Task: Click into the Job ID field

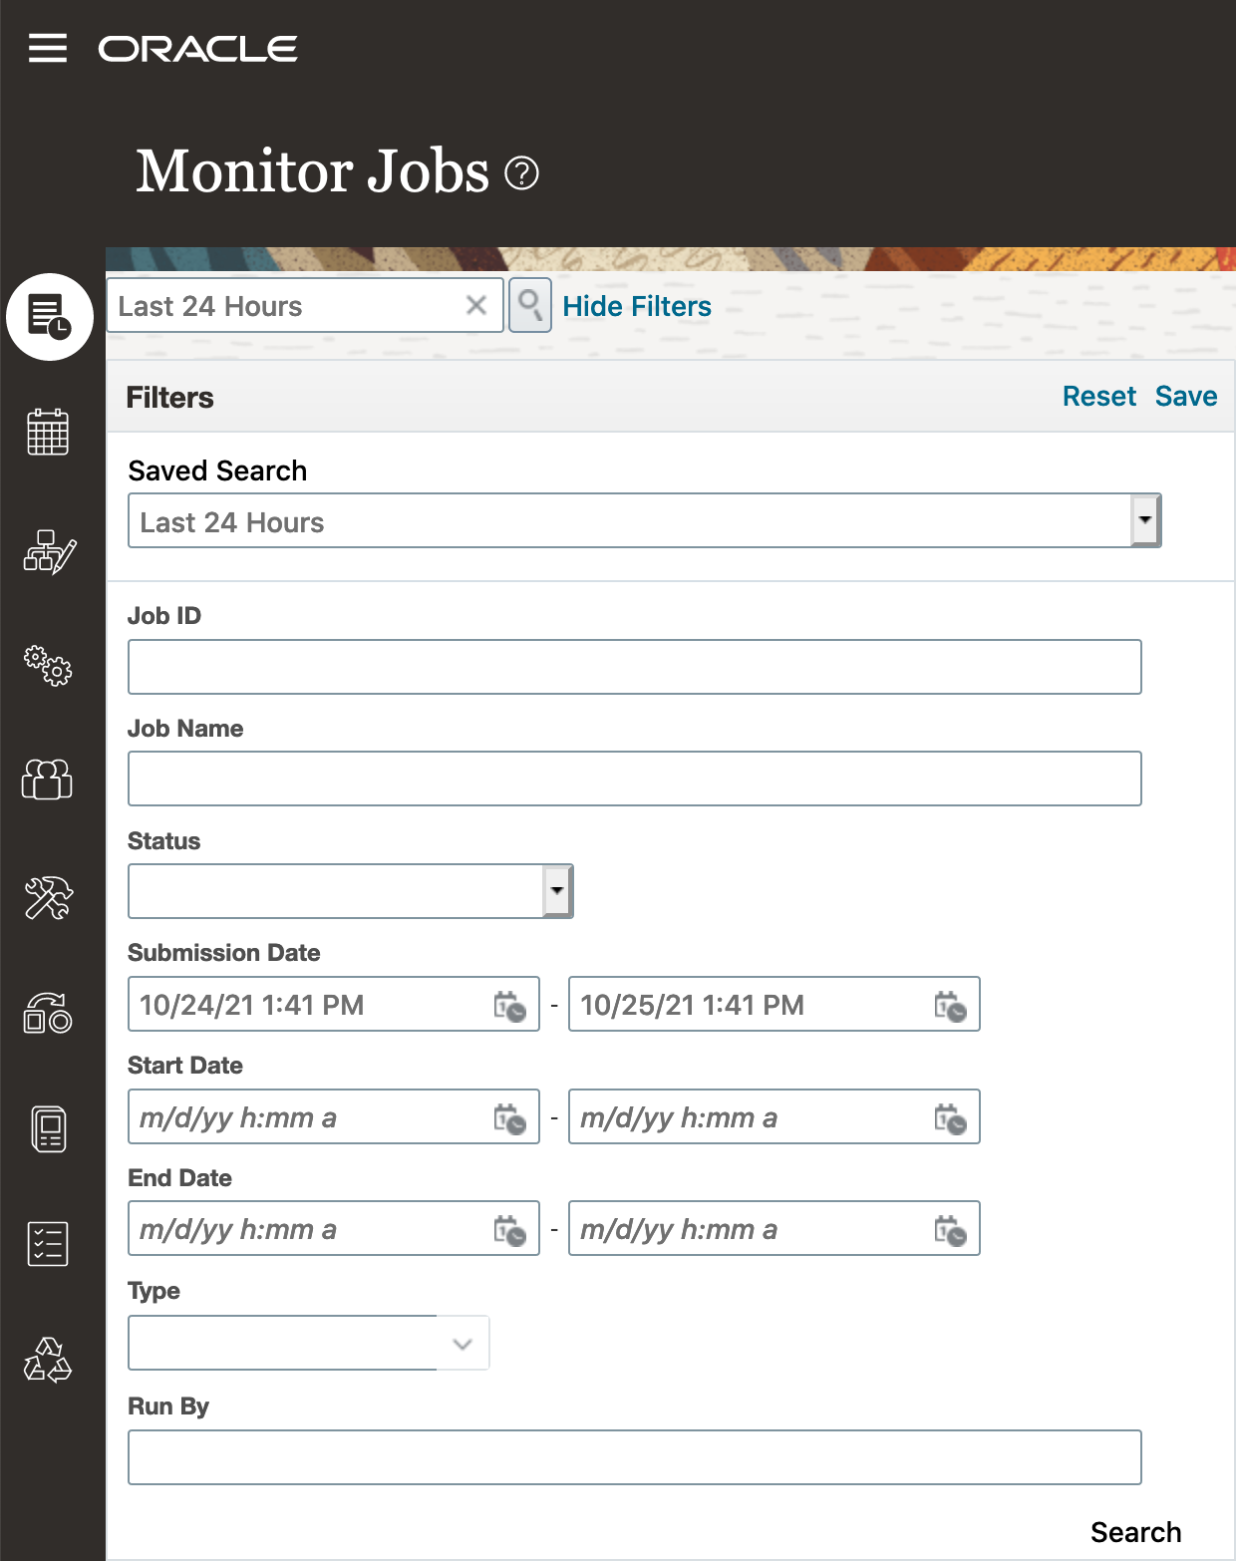Action: point(634,667)
